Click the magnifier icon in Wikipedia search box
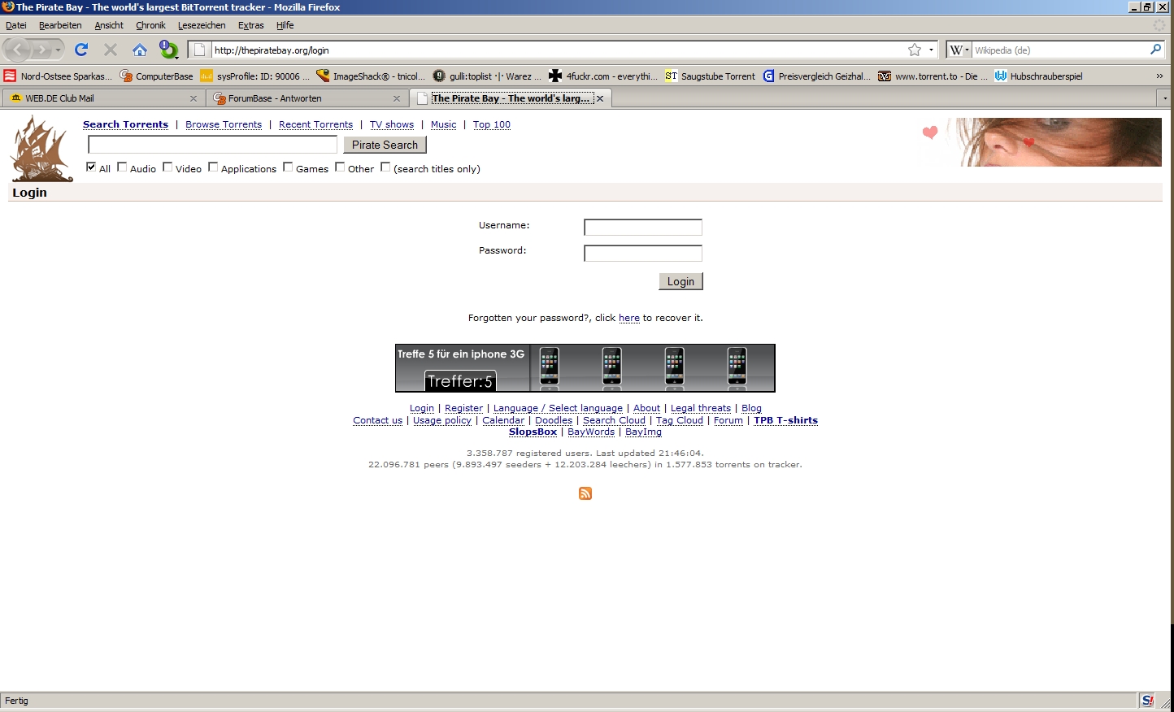Screen dimensions: 1174x712 click(1155, 50)
